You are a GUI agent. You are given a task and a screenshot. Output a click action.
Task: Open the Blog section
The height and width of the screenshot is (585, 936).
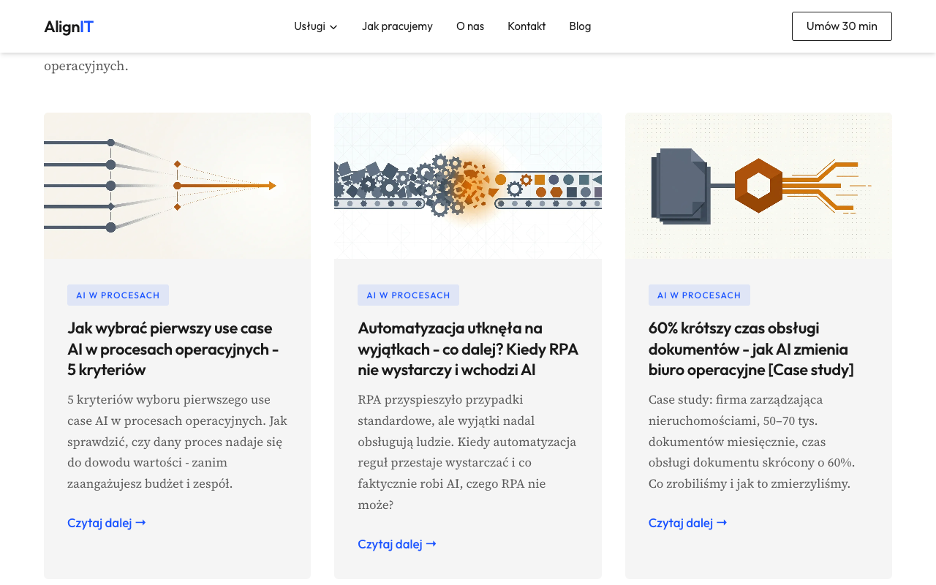tap(580, 26)
